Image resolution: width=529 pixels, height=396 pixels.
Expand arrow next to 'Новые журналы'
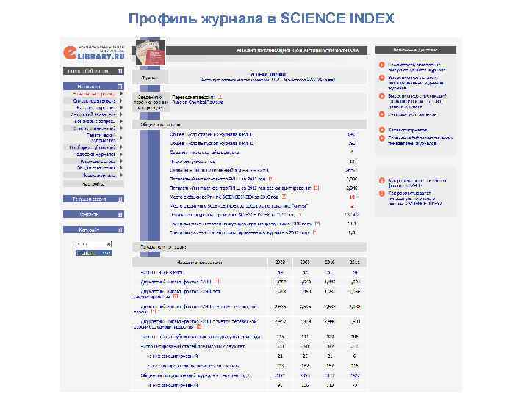tap(121, 175)
